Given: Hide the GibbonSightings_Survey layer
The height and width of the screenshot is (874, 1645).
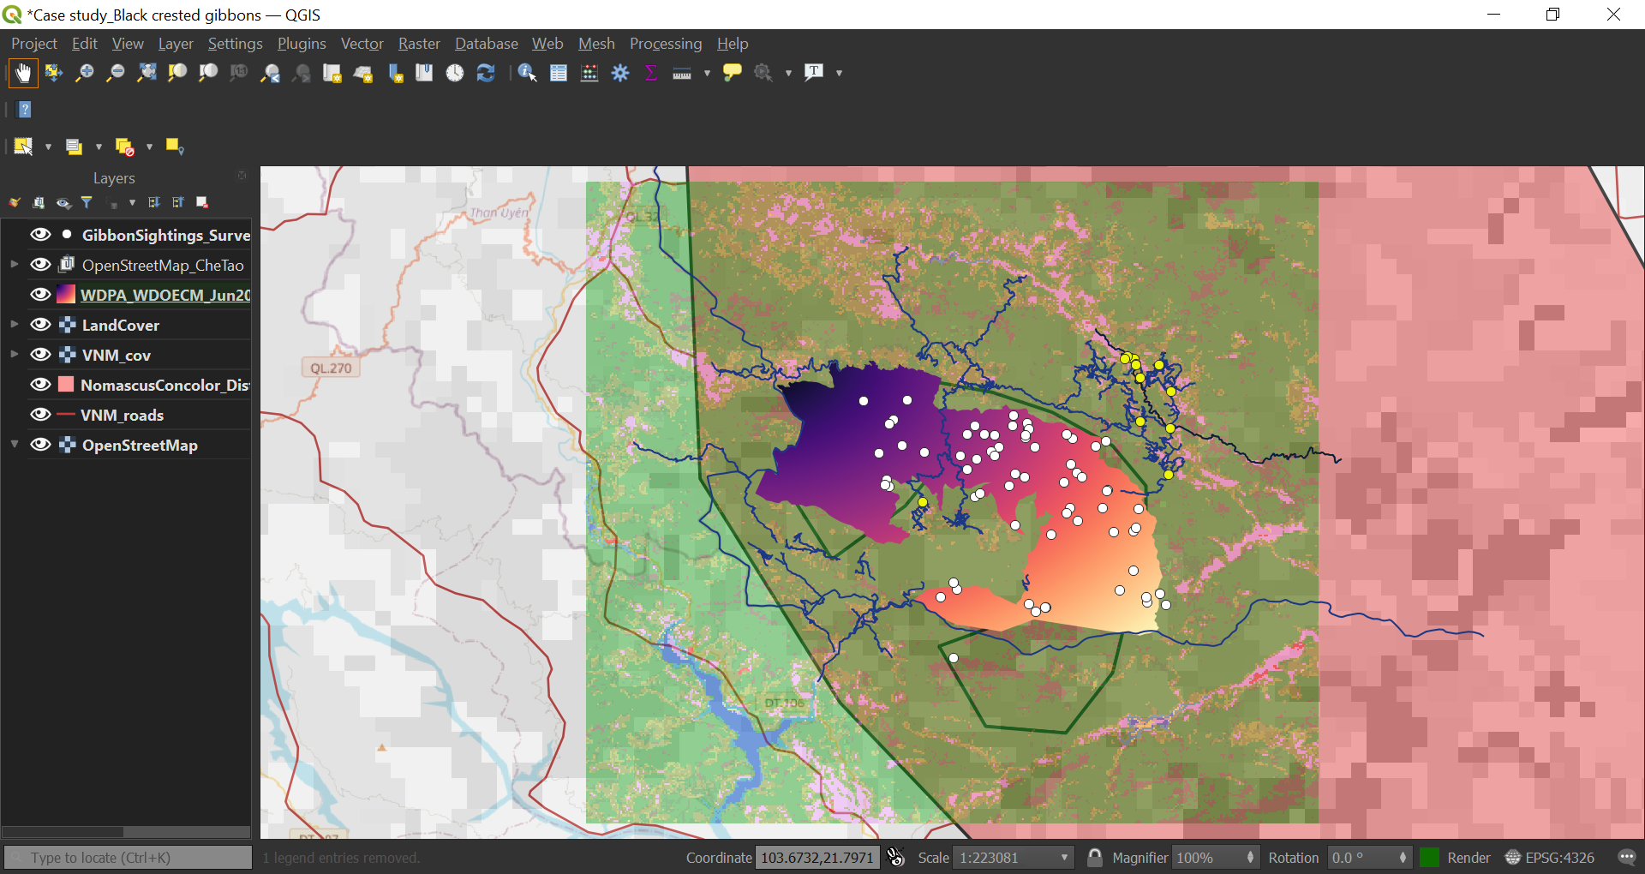Looking at the screenshot, I should [40, 235].
